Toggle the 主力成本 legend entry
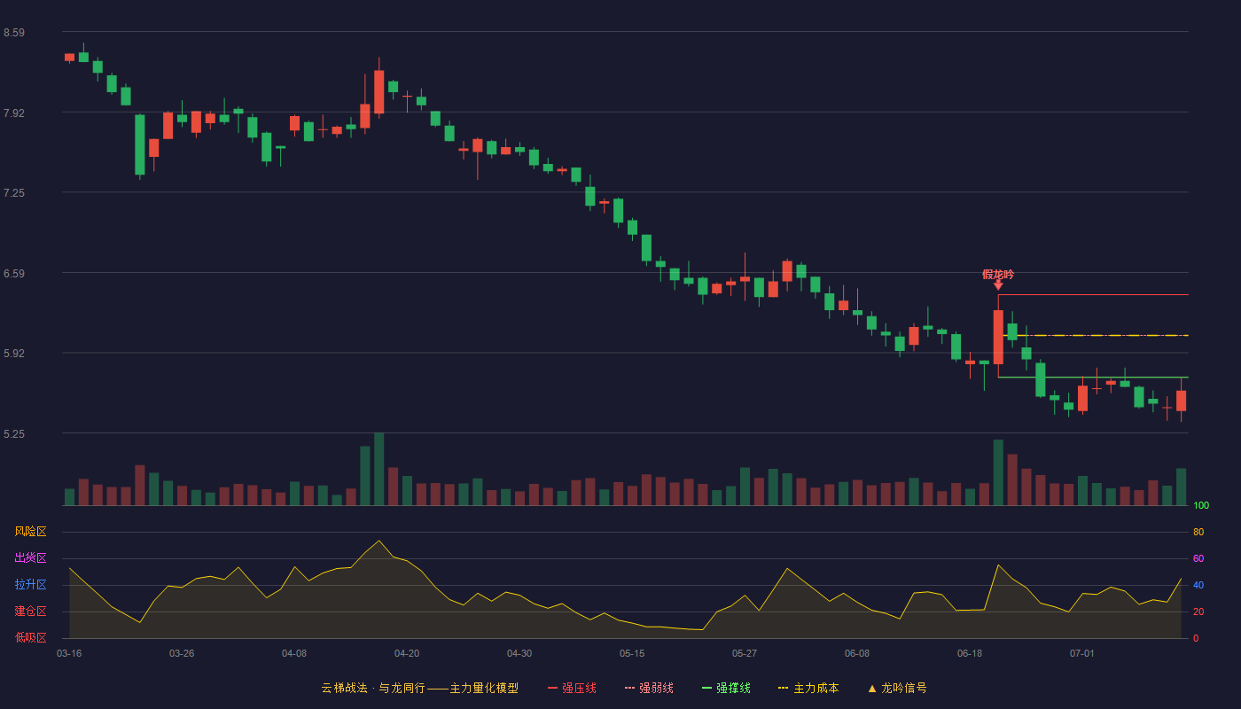 [808, 688]
